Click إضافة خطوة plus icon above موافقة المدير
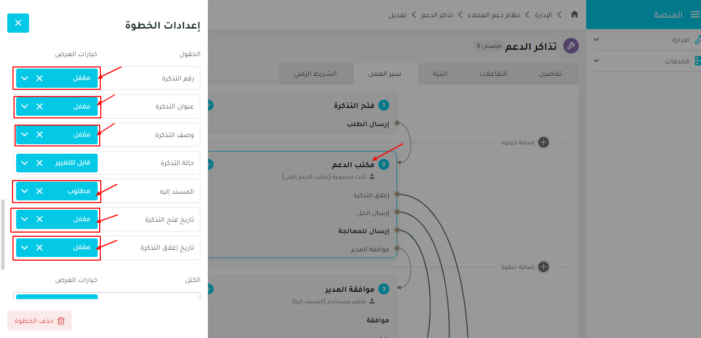701x338 pixels. coord(543,267)
